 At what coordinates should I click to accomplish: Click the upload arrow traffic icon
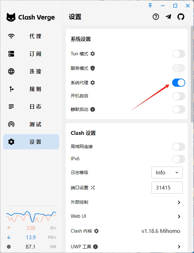[9, 228]
